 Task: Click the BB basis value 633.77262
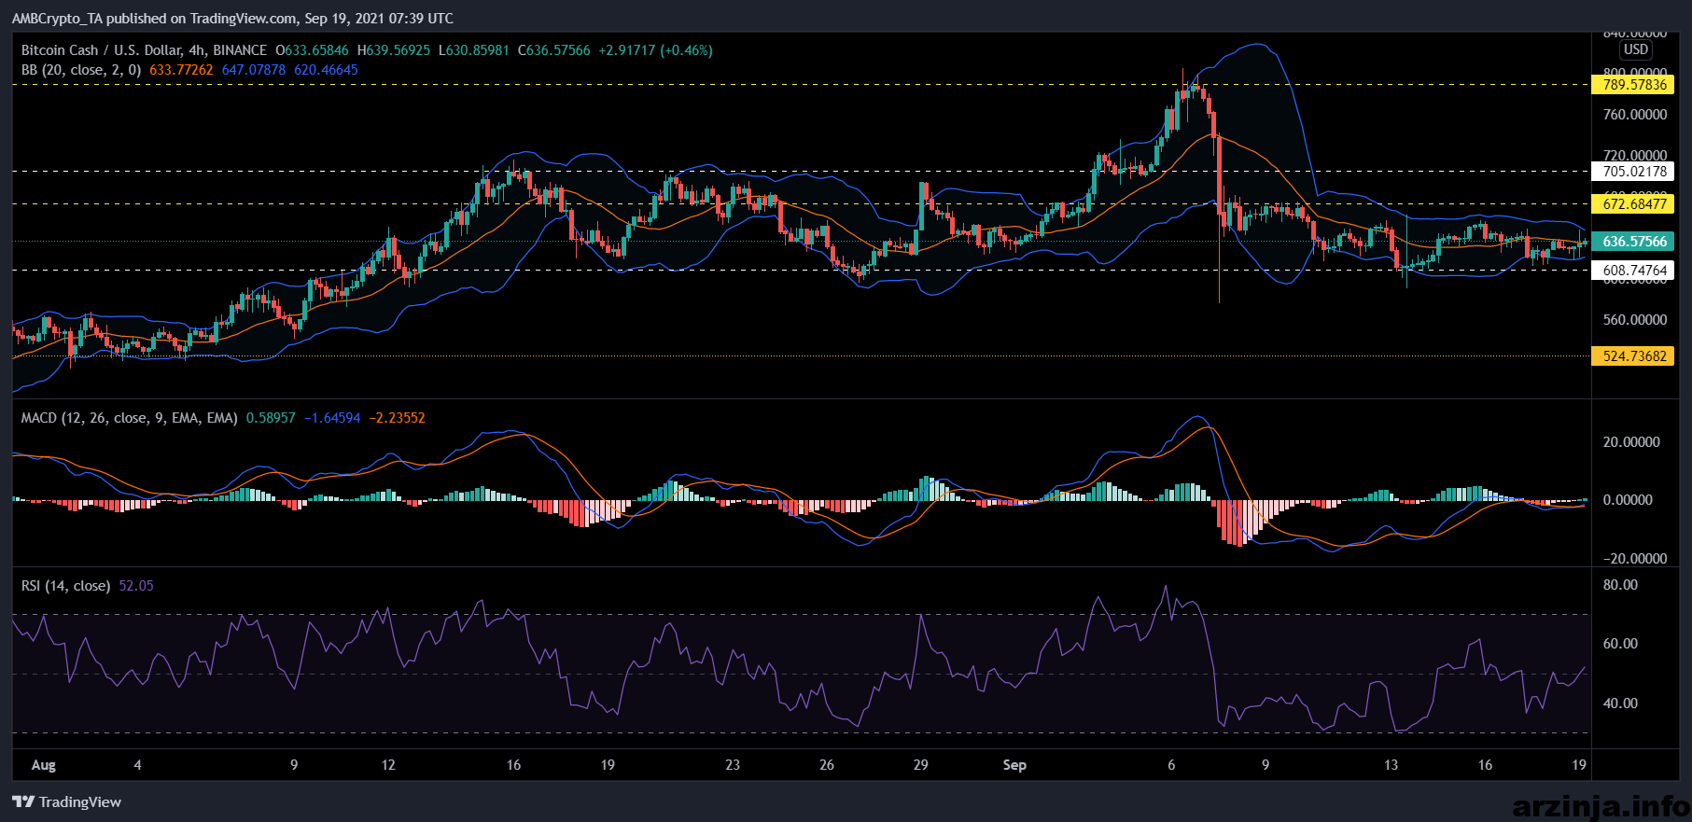181,70
